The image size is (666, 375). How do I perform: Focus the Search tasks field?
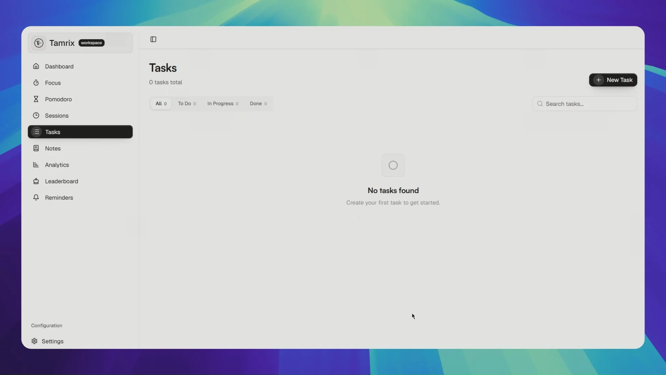click(x=585, y=104)
